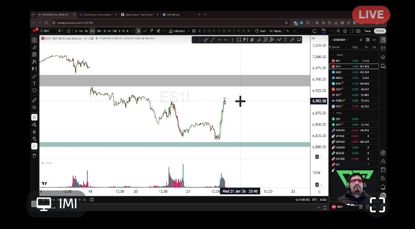Select the 4h timeframe button
The image size is (415, 229).
coord(109,31)
